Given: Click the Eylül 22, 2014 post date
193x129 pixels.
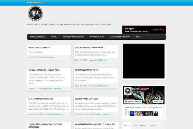Looking at the screenshot, I should (x=81, y=86).
